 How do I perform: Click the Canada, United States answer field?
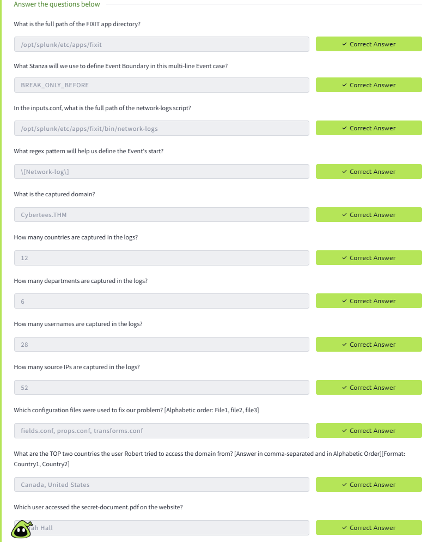click(x=161, y=485)
